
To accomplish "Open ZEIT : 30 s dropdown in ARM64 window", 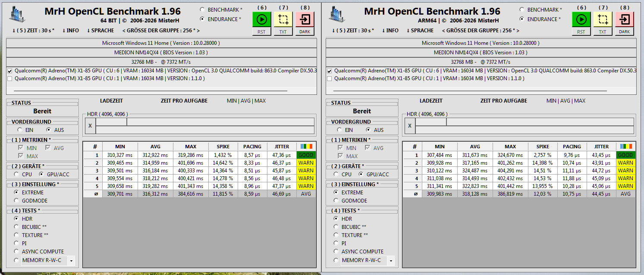I will tap(353, 31).
